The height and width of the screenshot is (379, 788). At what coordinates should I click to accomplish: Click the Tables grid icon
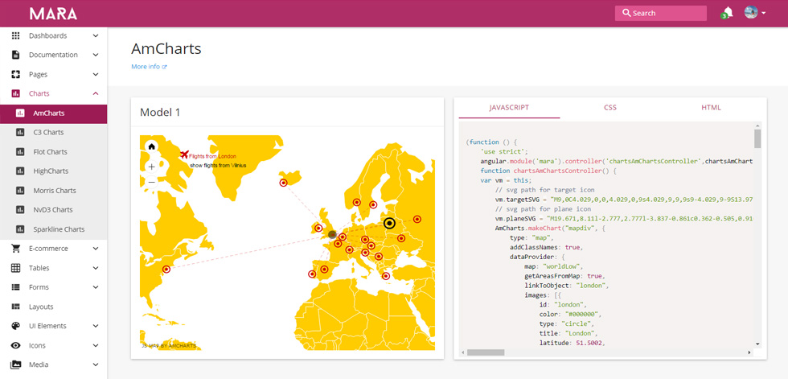pyautogui.click(x=15, y=268)
